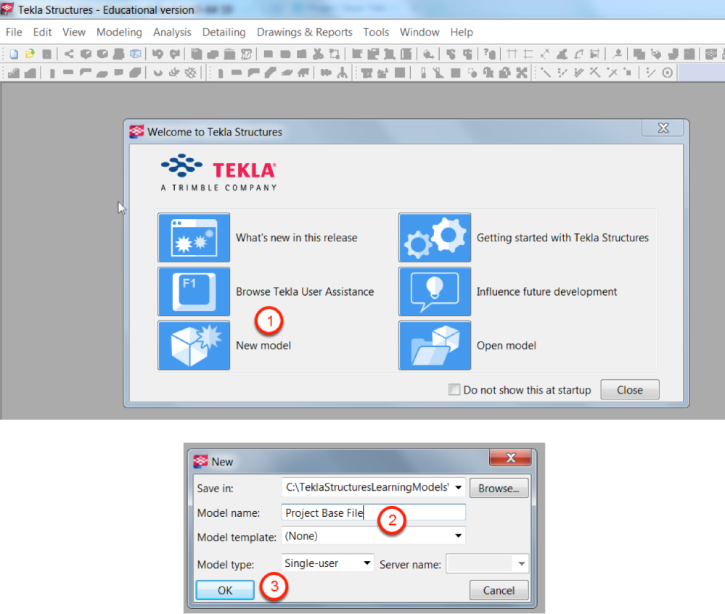Click the share nodes toolbar icon
The image size is (725, 614).
click(x=69, y=54)
